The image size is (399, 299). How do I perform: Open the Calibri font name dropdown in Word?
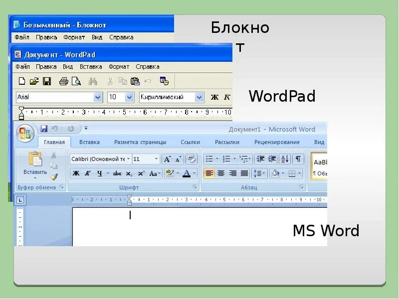coord(129,159)
